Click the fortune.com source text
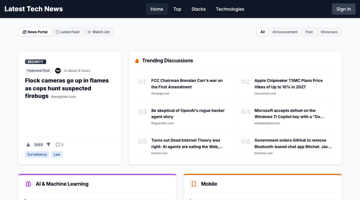This screenshot has height=200, width=360. (159, 153)
